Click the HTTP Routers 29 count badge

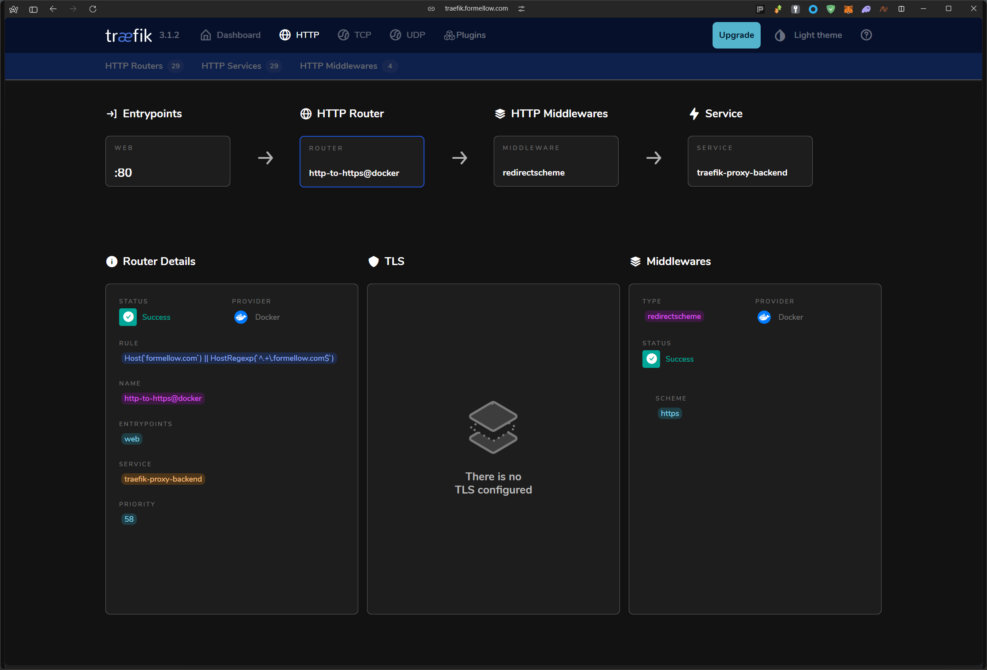176,66
